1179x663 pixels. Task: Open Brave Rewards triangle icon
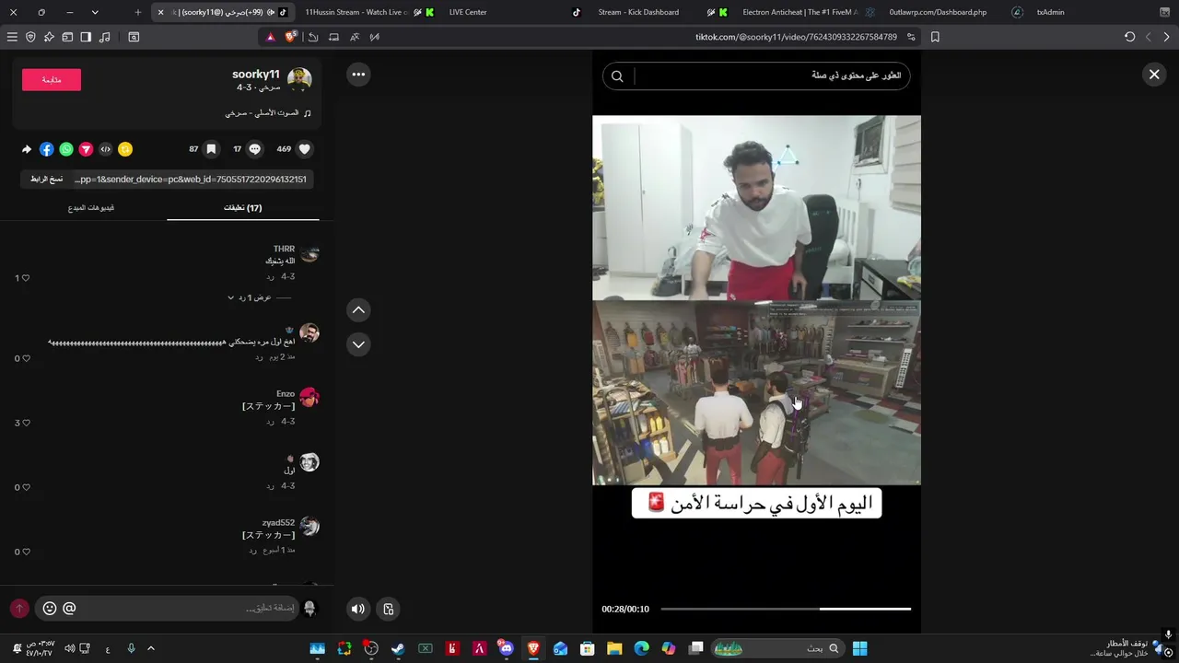[271, 37]
